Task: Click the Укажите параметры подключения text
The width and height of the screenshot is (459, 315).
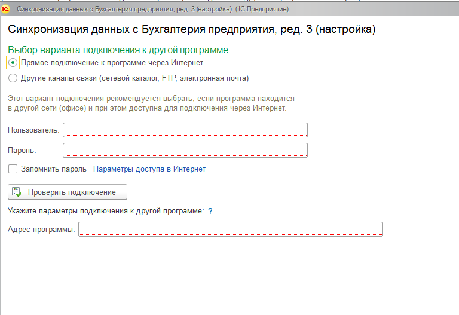Action: click(x=106, y=211)
